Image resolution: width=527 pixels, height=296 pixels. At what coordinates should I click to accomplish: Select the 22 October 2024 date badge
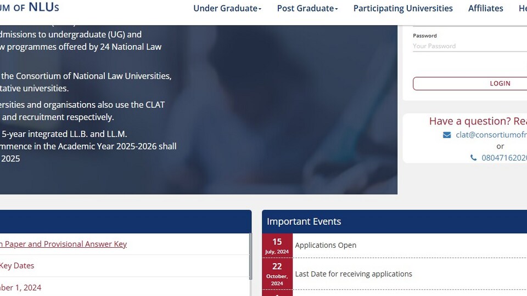pos(277,274)
